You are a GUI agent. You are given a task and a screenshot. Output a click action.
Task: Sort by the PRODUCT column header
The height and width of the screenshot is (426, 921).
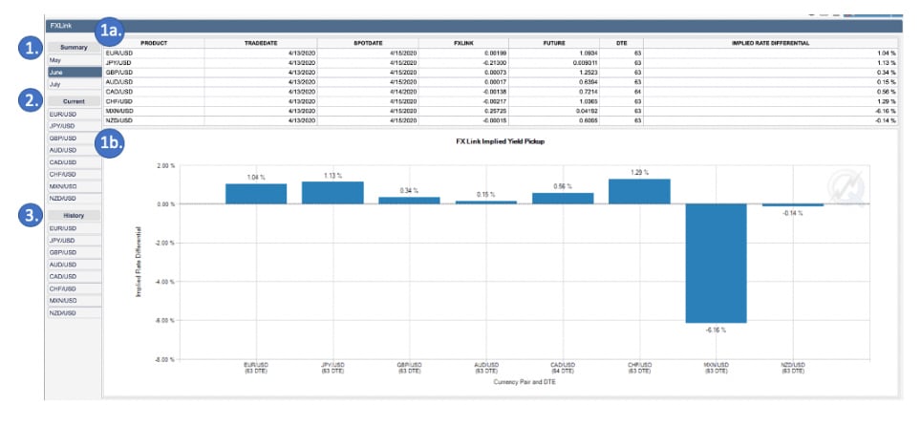coord(153,42)
